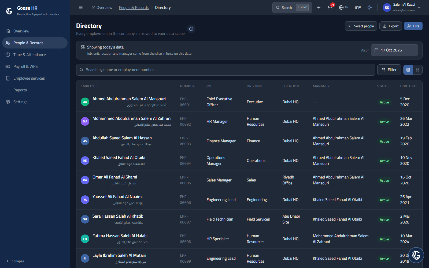Click the plus quick-add icon in top bar

(319, 8)
